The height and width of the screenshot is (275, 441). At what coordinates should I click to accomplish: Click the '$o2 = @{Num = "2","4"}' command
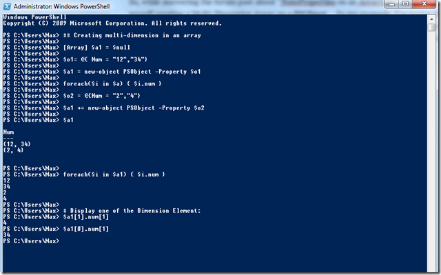(102, 96)
